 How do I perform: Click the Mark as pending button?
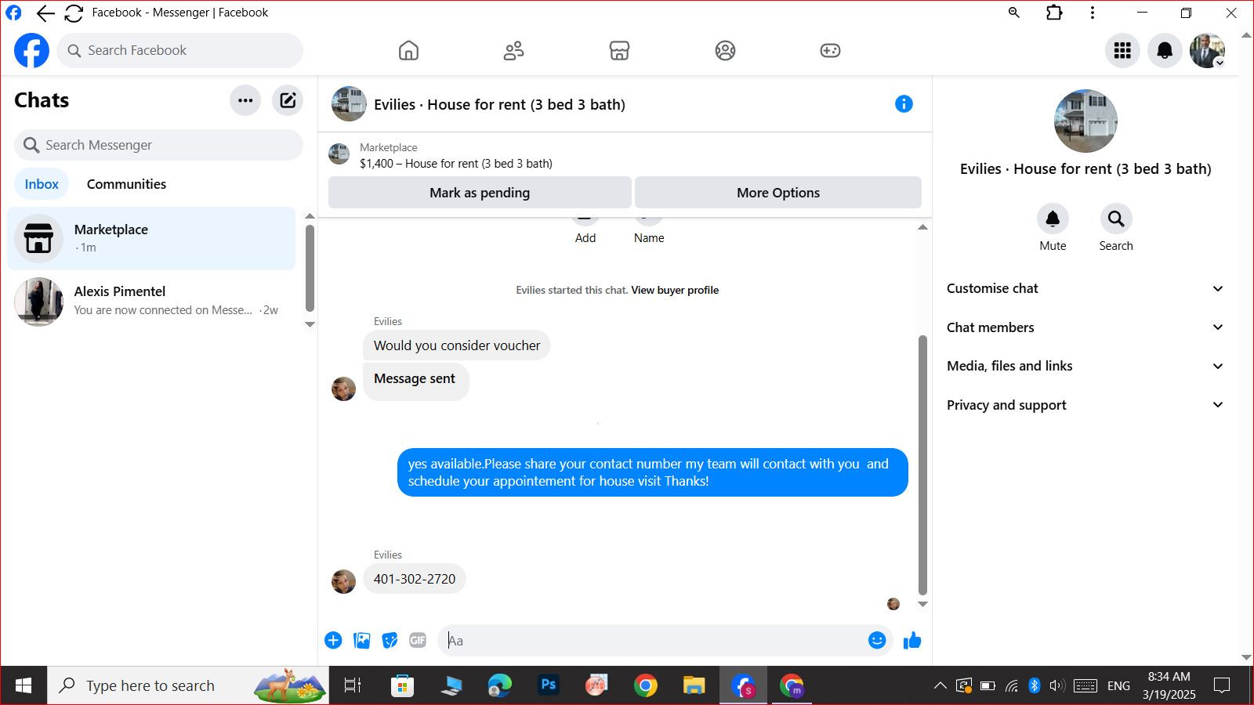480,193
